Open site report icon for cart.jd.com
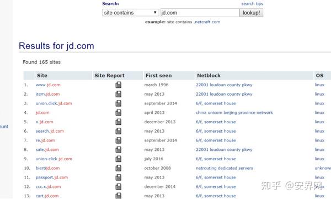331x199 pixels. (x=119, y=196)
